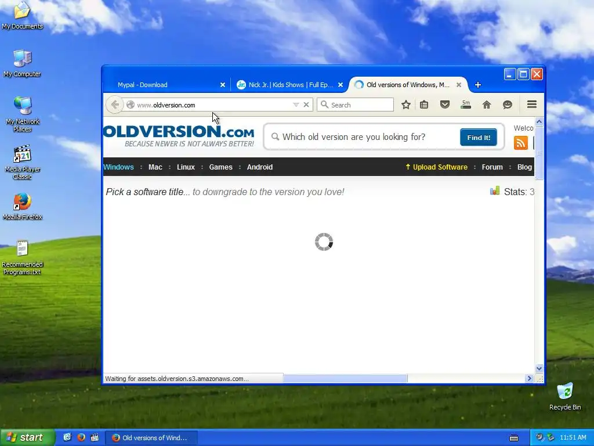Click the browser back arrow button
This screenshot has height=446, width=594.
click(115, 105)
